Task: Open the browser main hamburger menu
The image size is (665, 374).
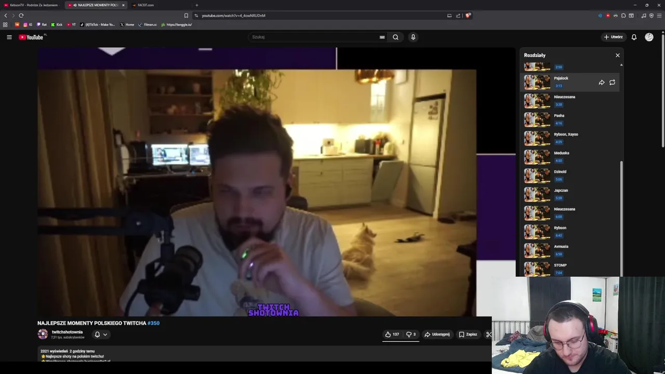Action: [659, 16]
